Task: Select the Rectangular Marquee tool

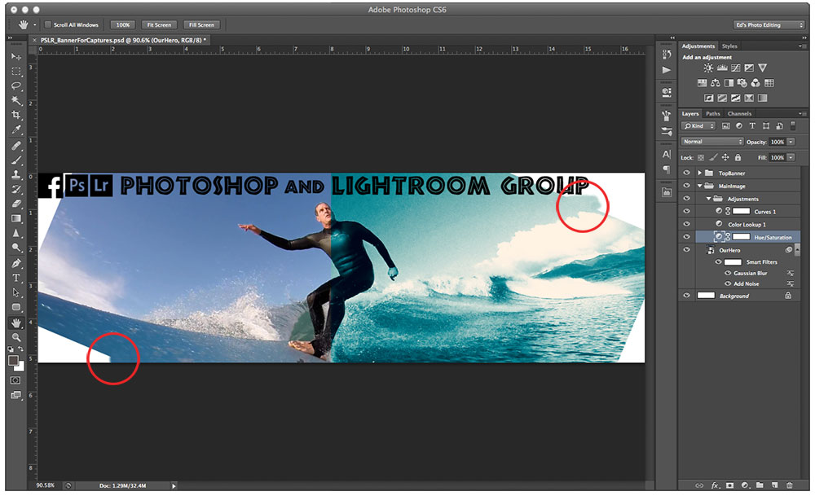Action: coord(16,71)
